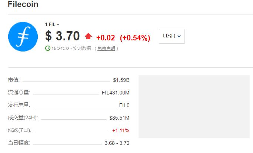Viewport: 253px width, 153px height.
Task: Click the (+0.54%) percentage change
Action: pos(134,37)
